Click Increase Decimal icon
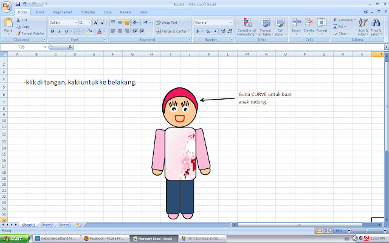The image size is (389, 243). click(x=223, y=31)
